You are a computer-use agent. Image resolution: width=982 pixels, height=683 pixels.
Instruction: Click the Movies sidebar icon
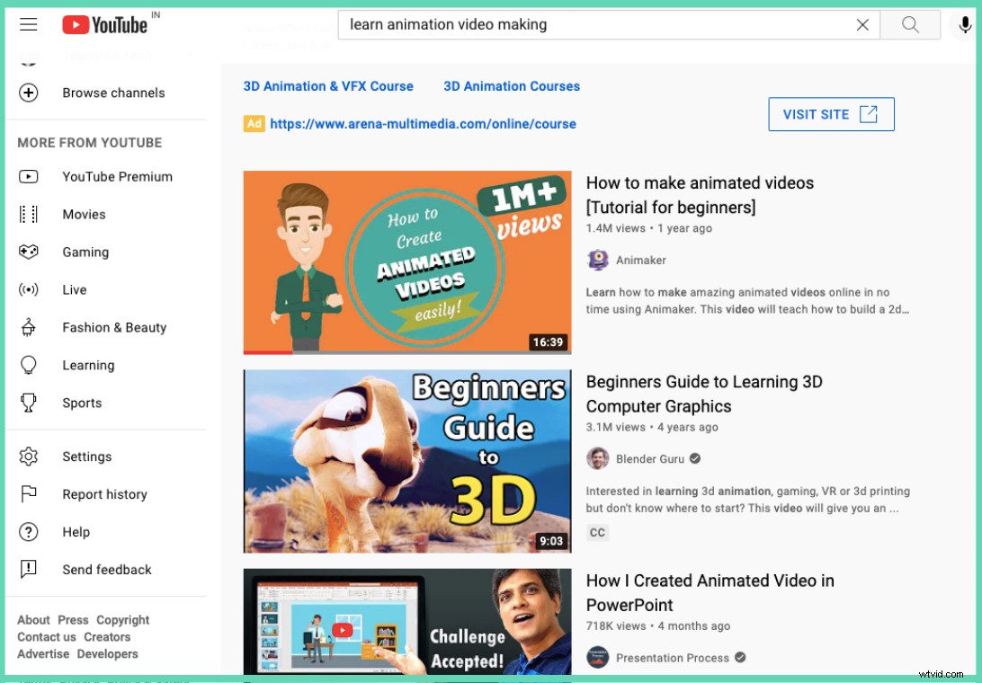[x=28, y=214]
